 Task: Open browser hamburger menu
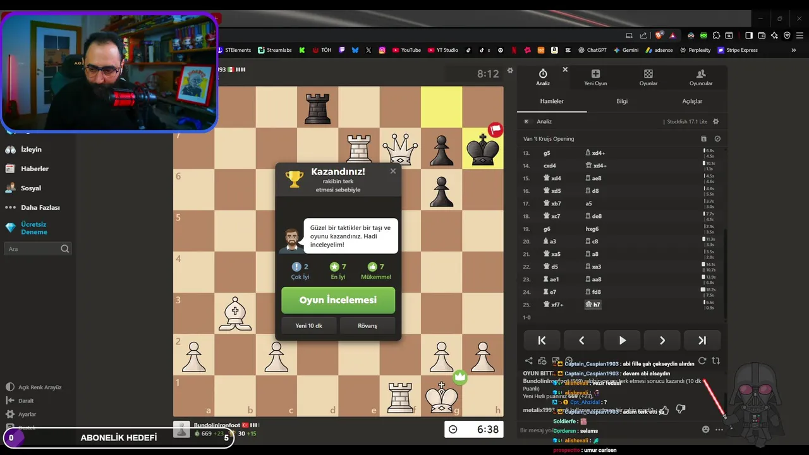799,35
